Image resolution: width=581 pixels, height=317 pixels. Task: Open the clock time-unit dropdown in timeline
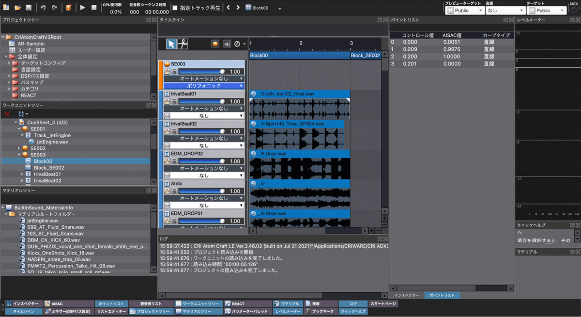tap(239, 44)
